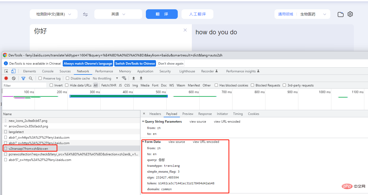The image size is (368, 195).
Task: Click into the network Filter text field
Action: coord(24,85)
